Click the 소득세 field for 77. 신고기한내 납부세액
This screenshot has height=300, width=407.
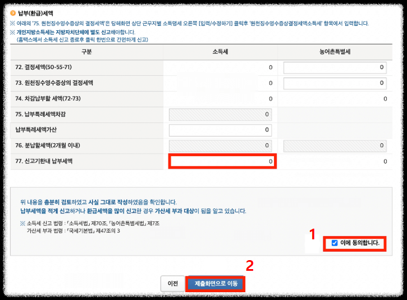tap(222, 161)
